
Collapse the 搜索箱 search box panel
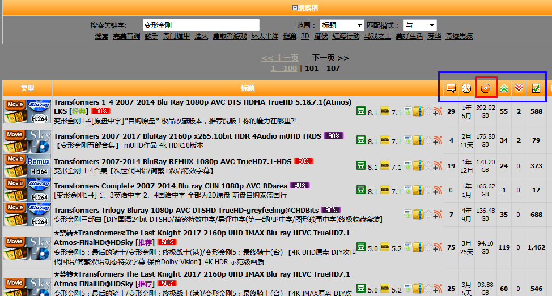point(295,8)
